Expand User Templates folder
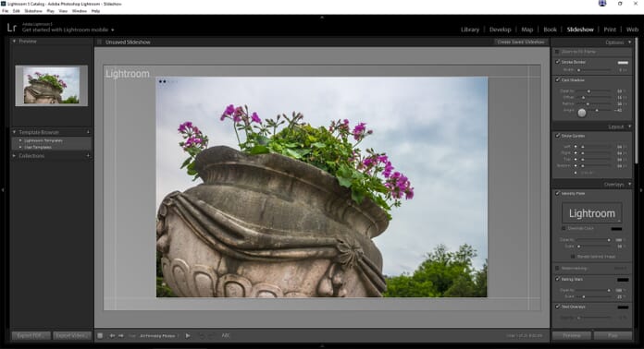This screenshot has height=349, width=644. coord(20,147)
